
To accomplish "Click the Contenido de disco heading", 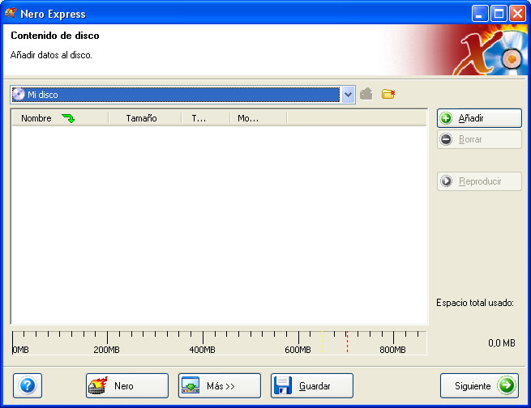I will pos(55,36).
